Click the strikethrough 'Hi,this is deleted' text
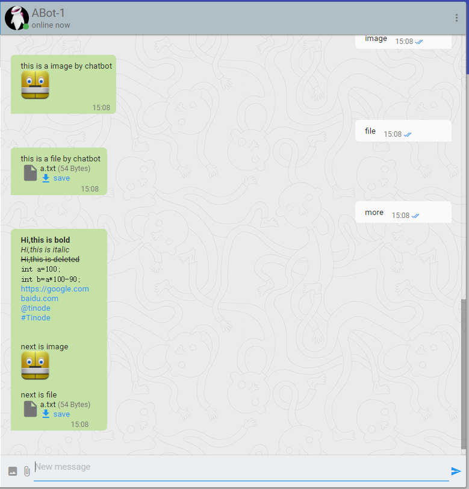 point(50,259)
